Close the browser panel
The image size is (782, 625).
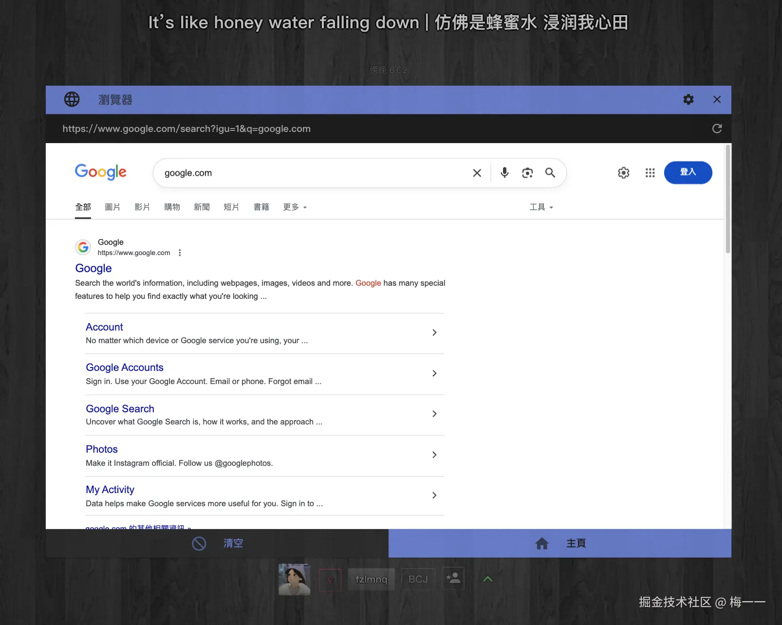pos(717,99)
